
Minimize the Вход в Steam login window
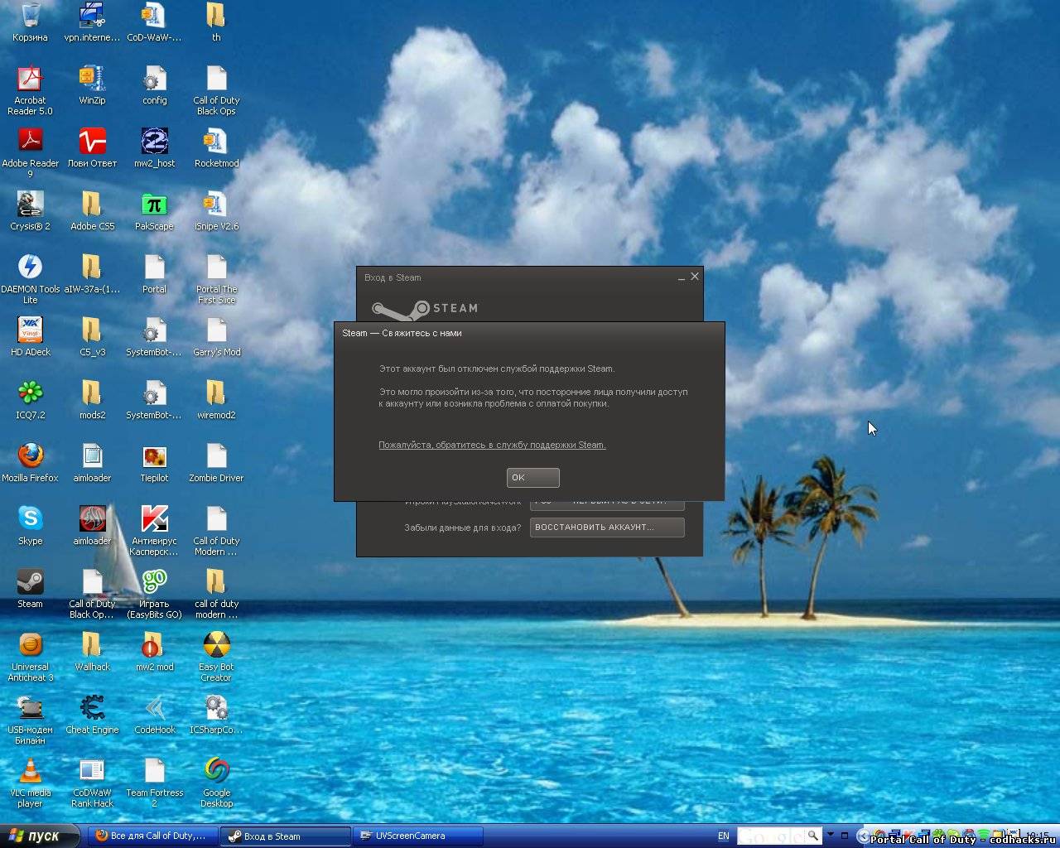[681, 277]
